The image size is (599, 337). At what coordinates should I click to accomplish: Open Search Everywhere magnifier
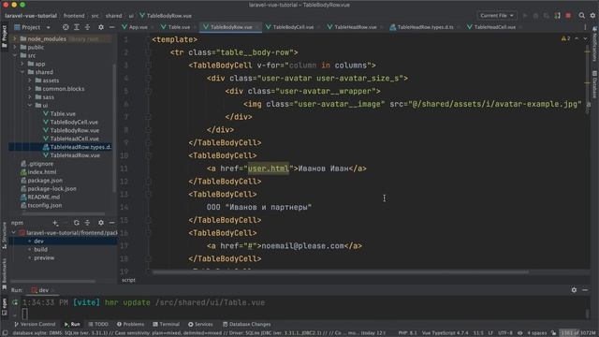(x=581, y=16)
